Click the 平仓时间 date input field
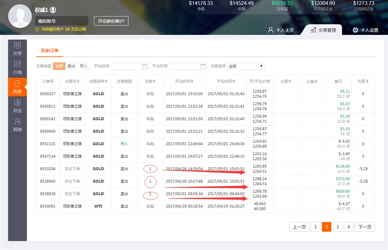Screen dimensions: 388x250 pos(188,66)
